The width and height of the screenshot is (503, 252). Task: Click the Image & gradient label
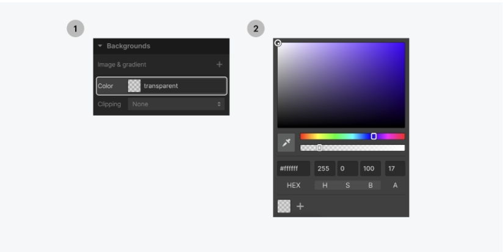(x=122, y=65)
